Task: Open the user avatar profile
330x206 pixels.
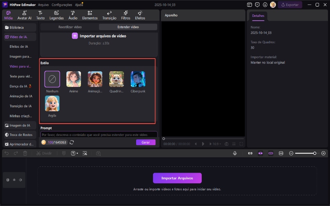Action: pos(273,5)
